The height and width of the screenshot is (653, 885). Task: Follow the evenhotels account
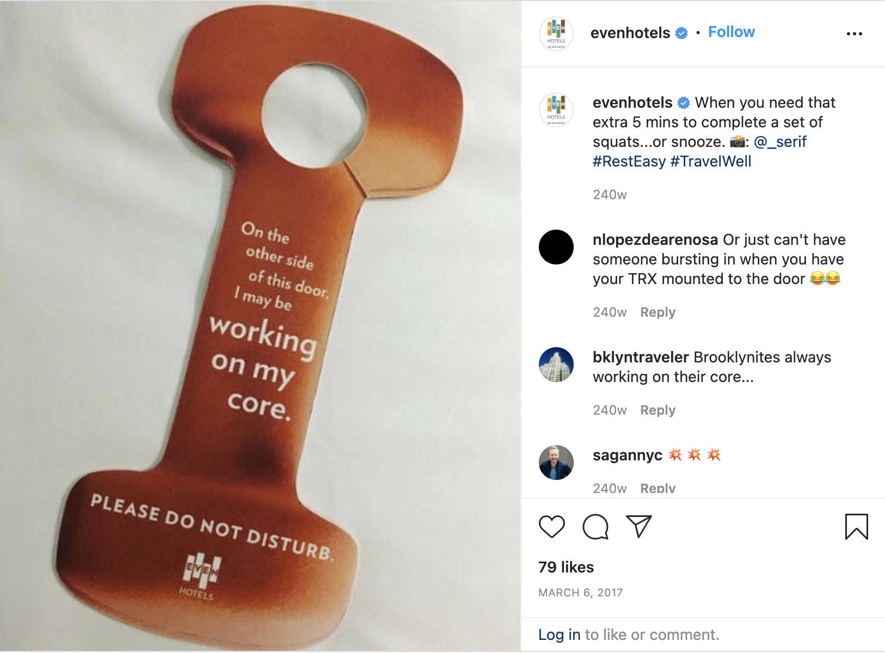click(x=732, y=32)
